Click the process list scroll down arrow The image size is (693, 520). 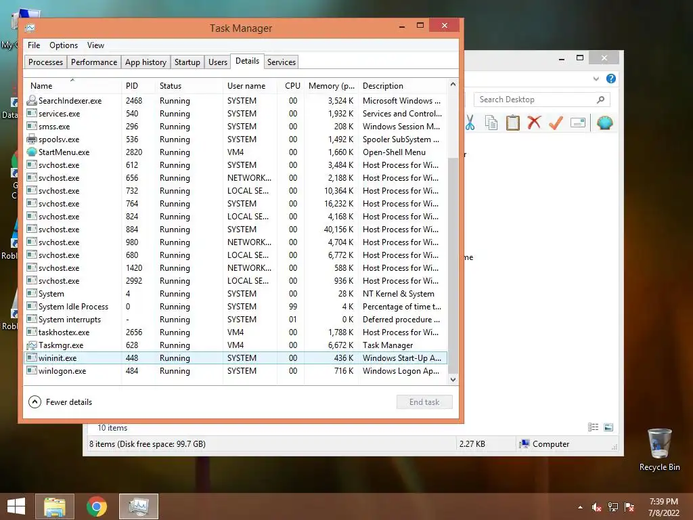pyautogui.click(x=453, y=379)
